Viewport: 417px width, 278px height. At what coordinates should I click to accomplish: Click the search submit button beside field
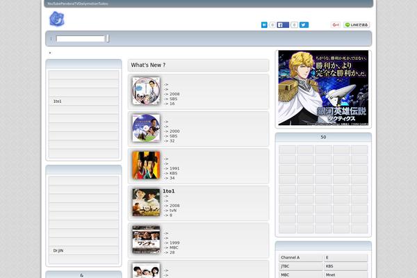[x=108, y=39]
